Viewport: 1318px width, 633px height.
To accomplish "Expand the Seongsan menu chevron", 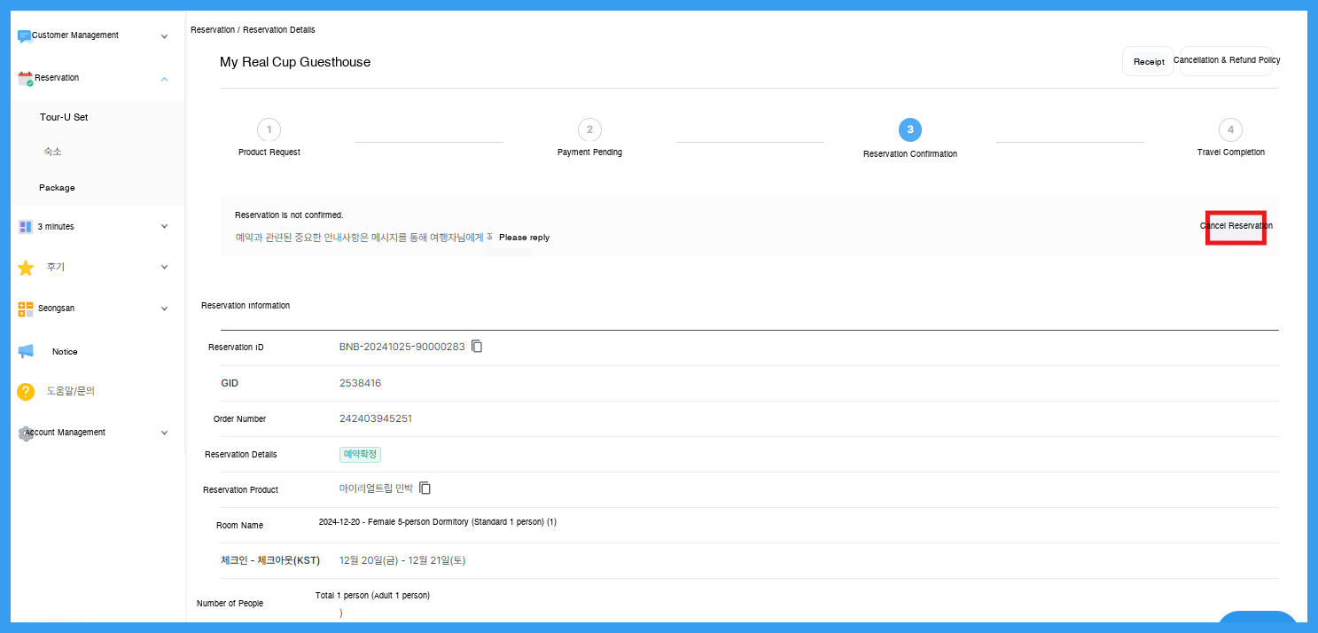I will [x=164, y=309].
